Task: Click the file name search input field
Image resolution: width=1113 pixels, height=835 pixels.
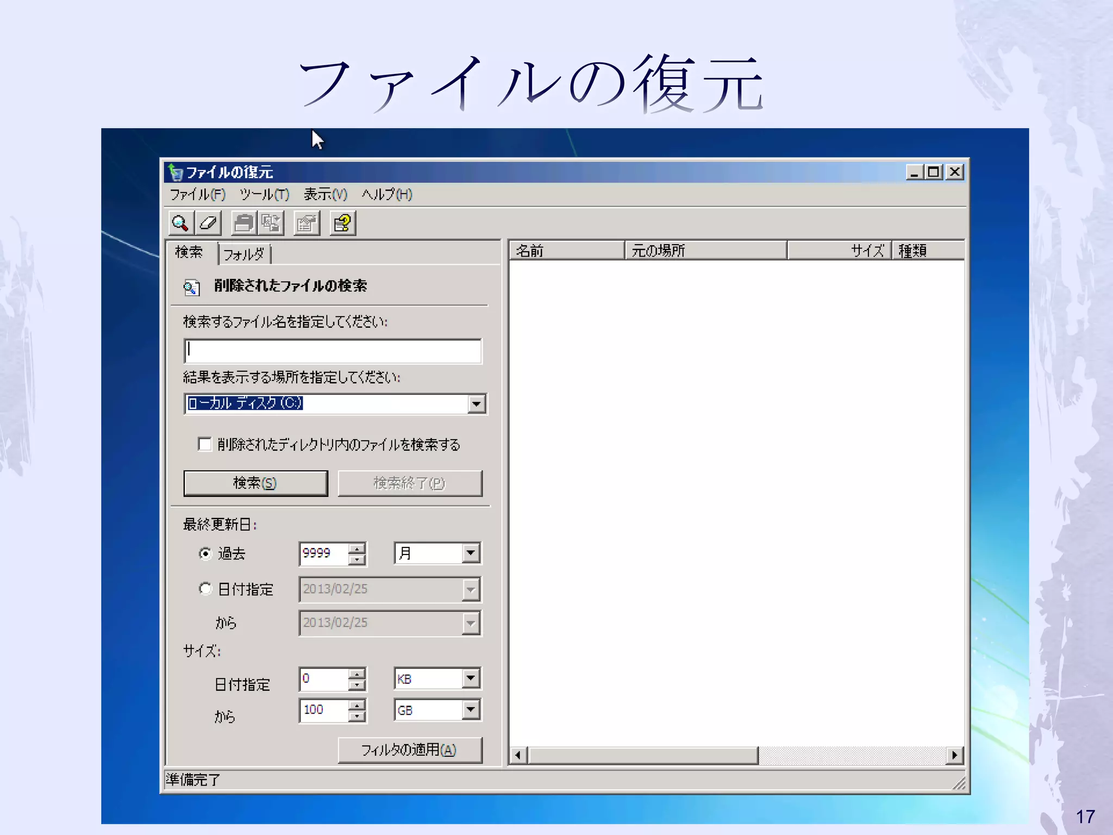Action: (x=333, y=351)
